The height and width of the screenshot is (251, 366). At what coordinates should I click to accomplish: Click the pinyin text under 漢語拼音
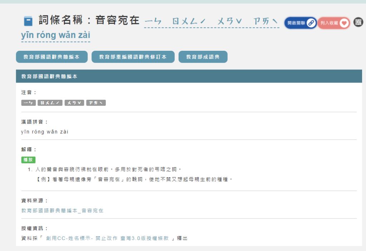pos(45,132)
